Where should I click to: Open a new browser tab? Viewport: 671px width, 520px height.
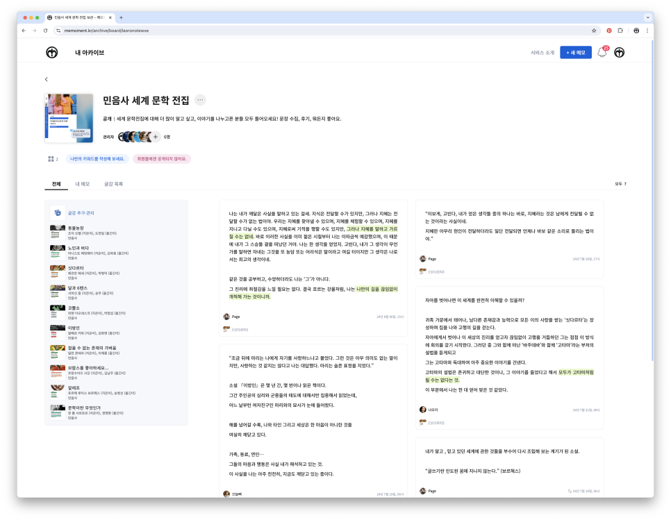tap(121, 17)
